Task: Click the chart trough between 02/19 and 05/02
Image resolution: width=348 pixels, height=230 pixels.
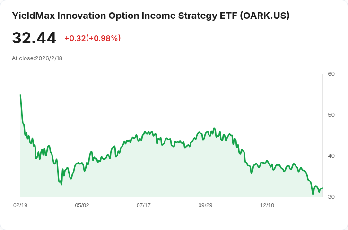Action: 61,184
